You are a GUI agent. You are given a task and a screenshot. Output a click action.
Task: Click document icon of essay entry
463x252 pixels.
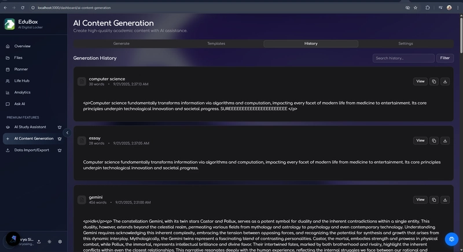[82, 140]
